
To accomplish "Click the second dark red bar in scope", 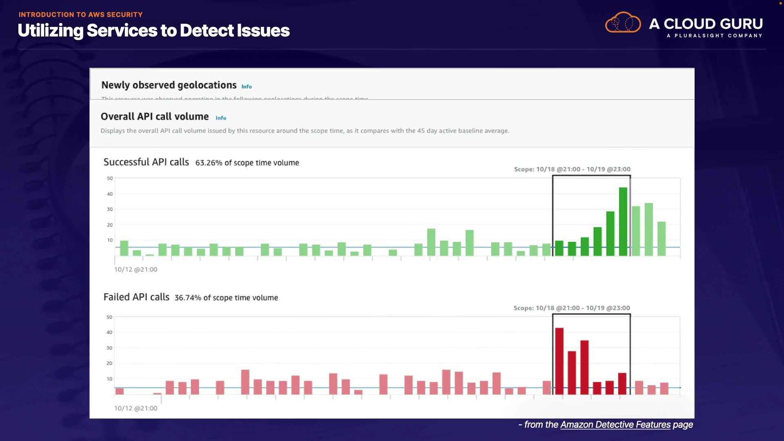I will tap(572, 372).
